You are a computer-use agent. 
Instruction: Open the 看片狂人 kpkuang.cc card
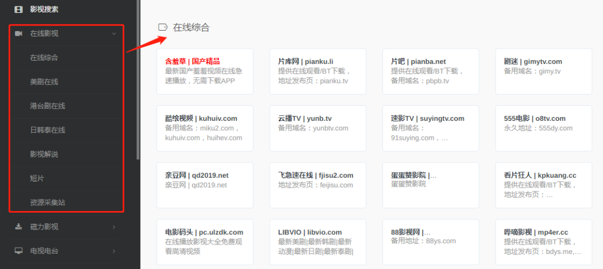click(544, 185)
